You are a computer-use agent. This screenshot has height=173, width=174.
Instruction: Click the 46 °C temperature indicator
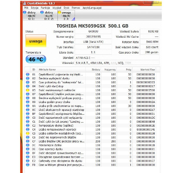point(36,59)
